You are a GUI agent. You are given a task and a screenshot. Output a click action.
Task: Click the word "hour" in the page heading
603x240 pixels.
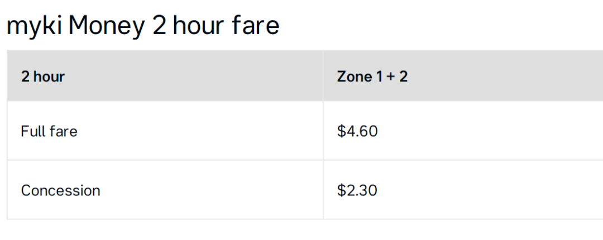click(x=198, y=26)
